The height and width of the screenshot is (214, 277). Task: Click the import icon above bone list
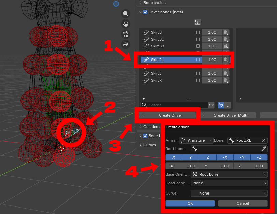coord(198,22)
